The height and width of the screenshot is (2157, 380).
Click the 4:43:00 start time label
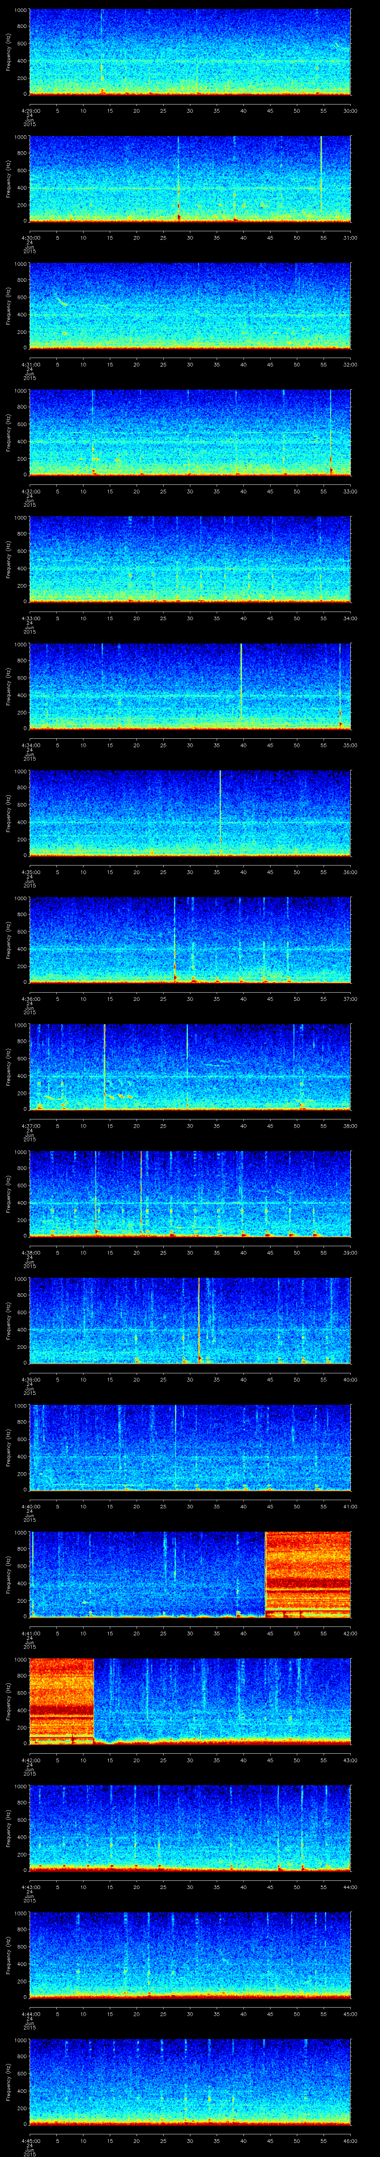tap(30, 1887)
